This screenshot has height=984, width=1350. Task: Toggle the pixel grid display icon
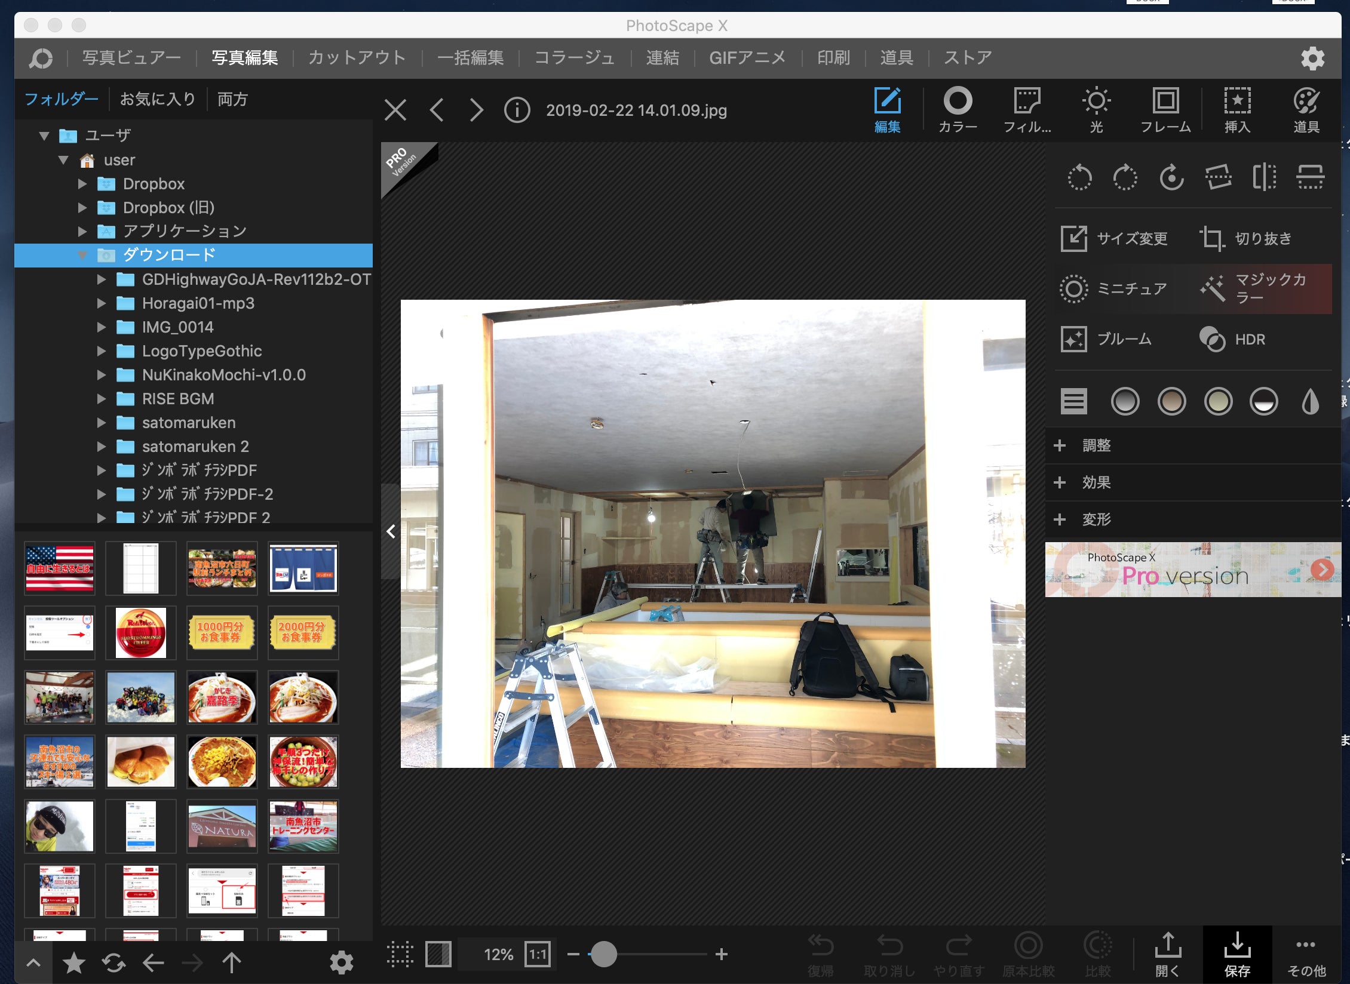[400, 954]
